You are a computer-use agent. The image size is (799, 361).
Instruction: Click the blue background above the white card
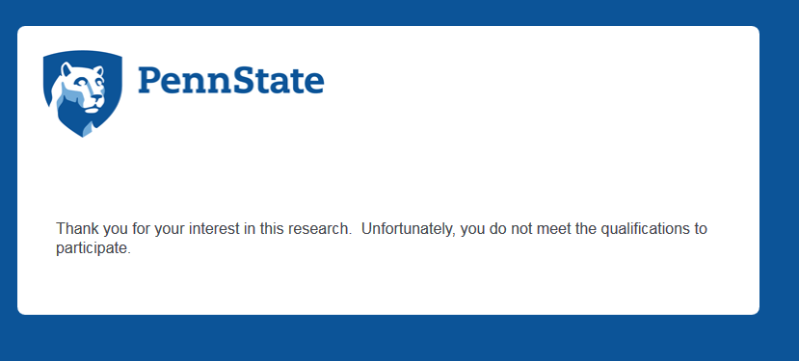(387, 13)
